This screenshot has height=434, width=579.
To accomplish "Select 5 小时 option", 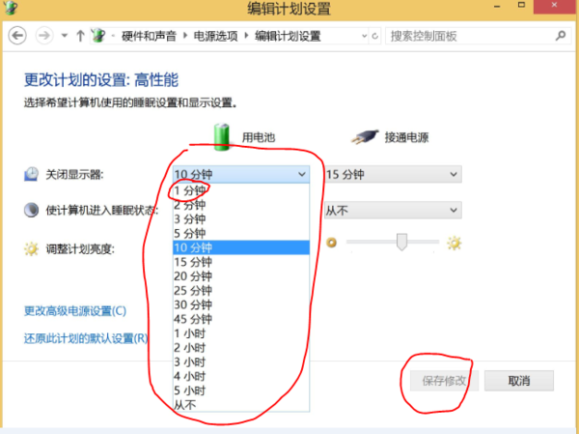I will [241, 391].
